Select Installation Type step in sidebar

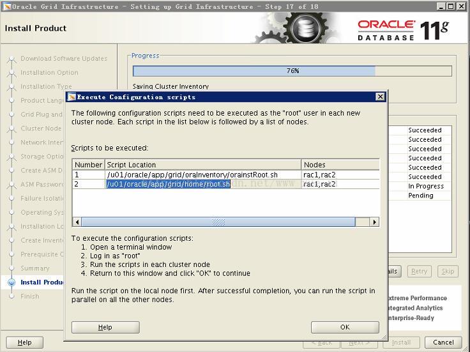click(46, 86)
